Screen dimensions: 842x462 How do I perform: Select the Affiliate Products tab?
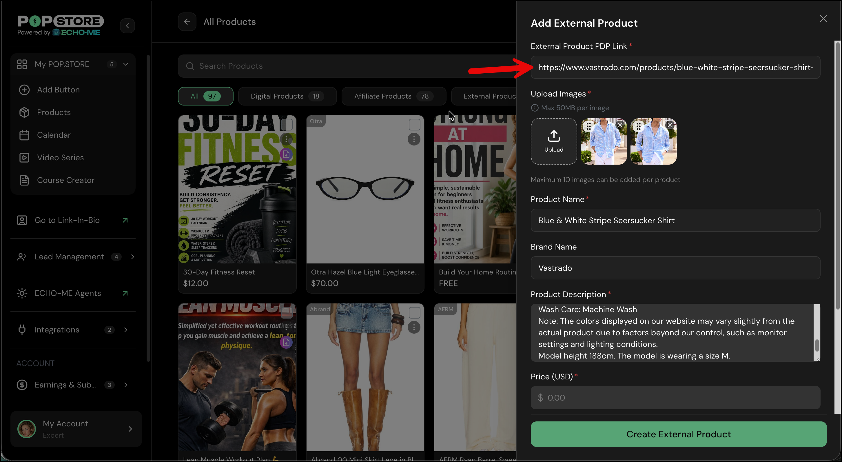point(393,96)
